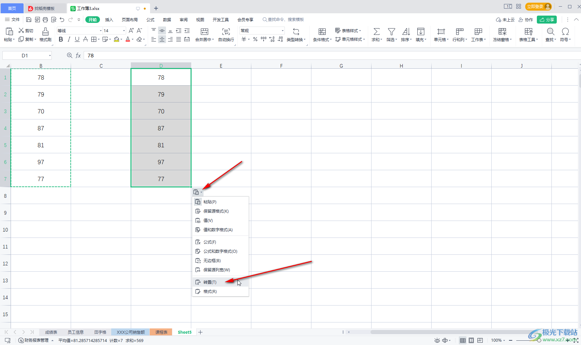Viewport: 581px width, 345px height.
Task: Click the Cut (剪切) scissors tool
Action: coord(26,31)
